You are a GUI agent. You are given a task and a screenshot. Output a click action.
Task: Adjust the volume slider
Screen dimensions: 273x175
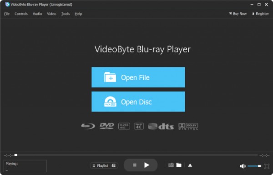coord(254,166)
